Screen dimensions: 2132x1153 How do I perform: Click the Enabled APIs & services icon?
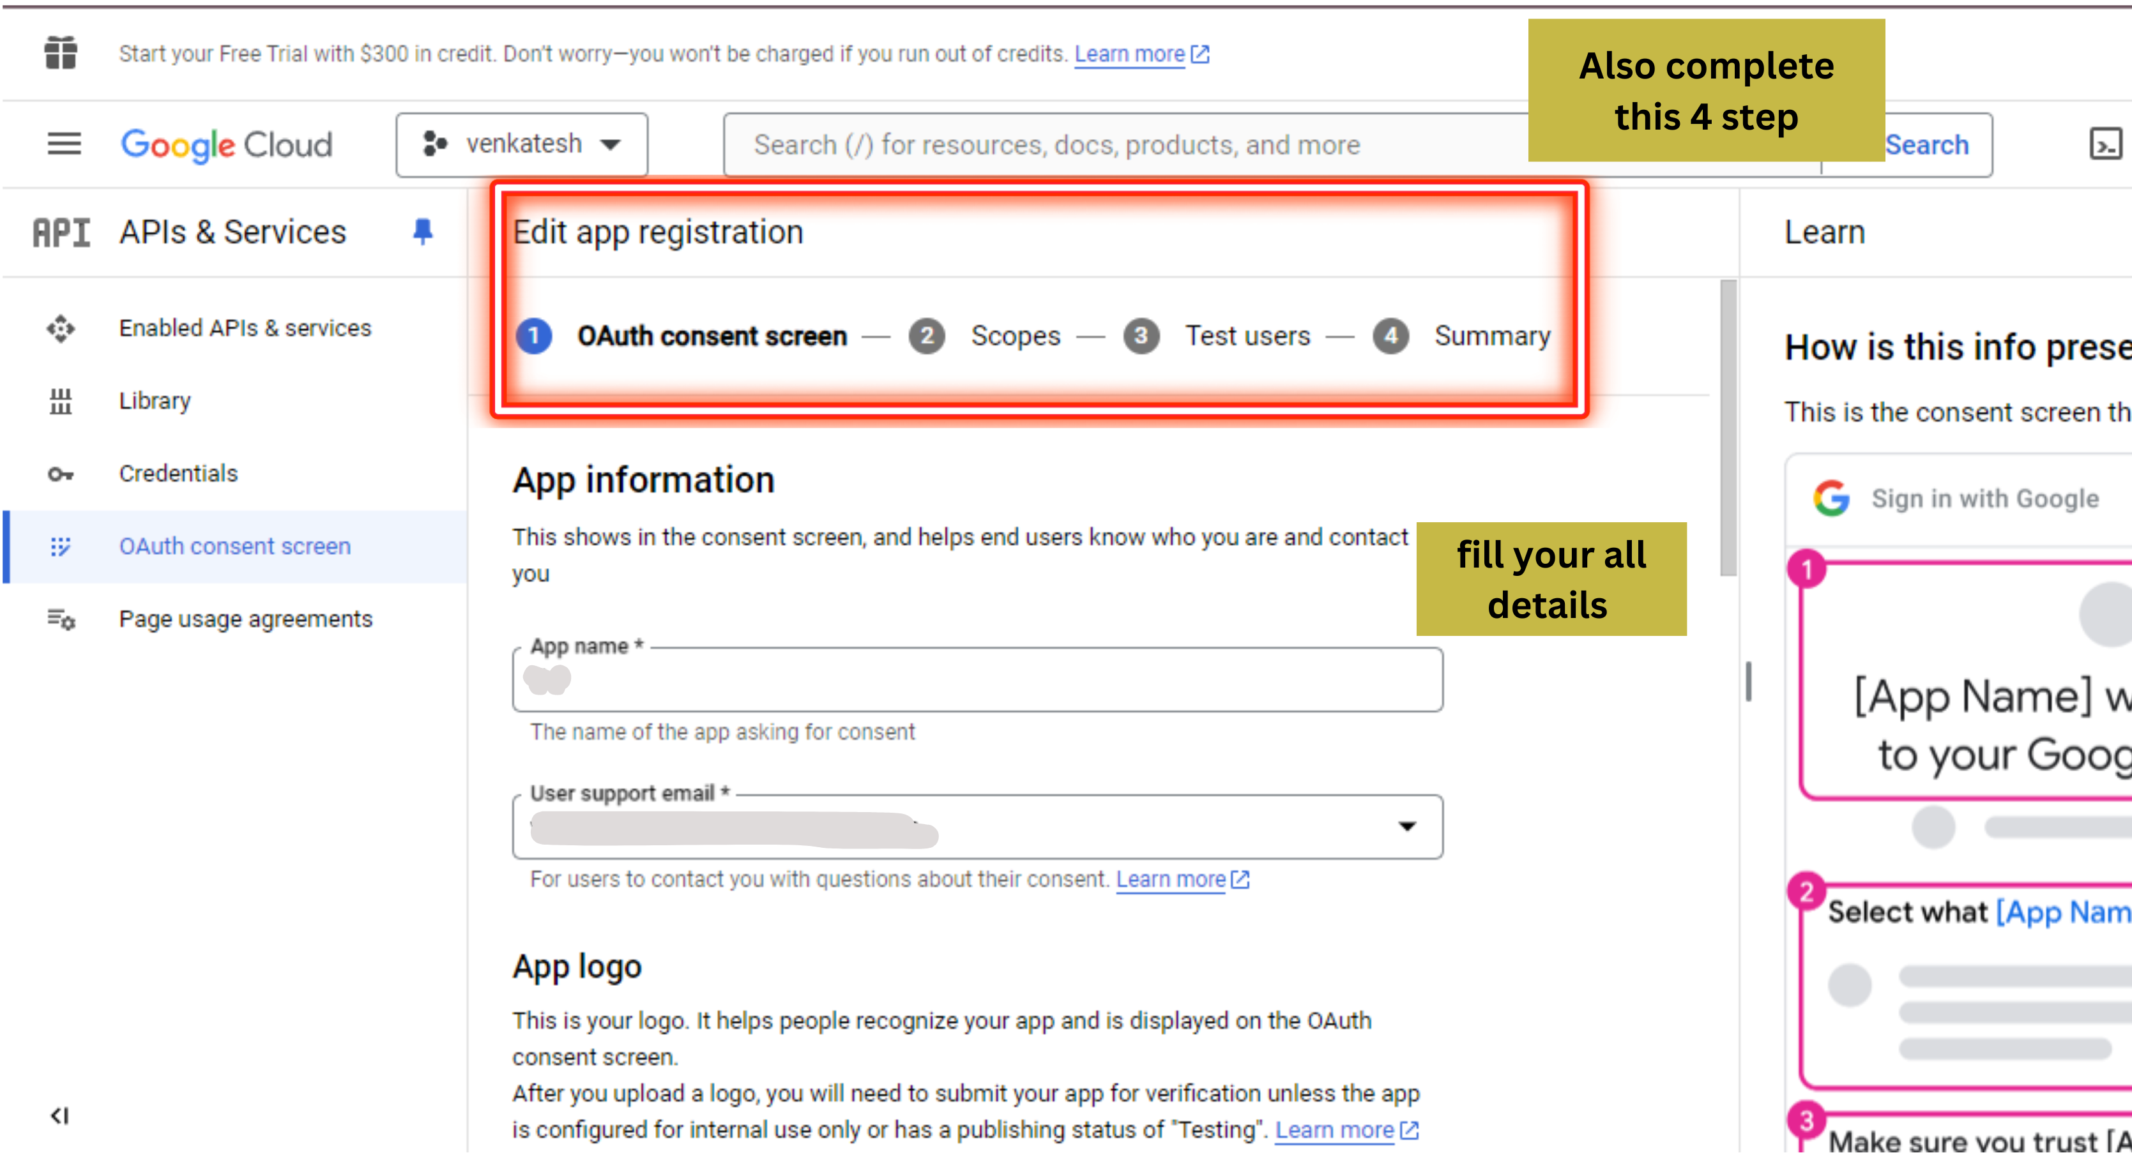pos(61,328)
